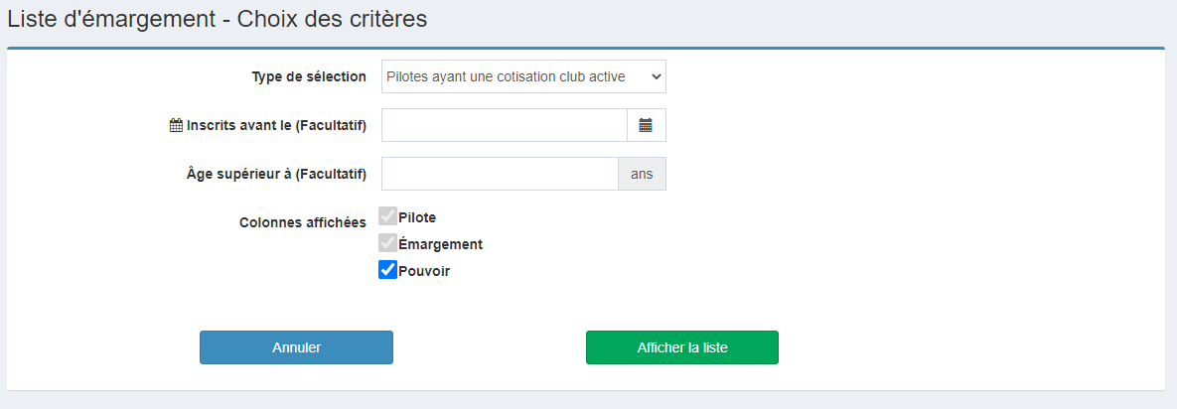
Task: Click the 'Type de sélection' label
Action: click(x=309, y=76)
